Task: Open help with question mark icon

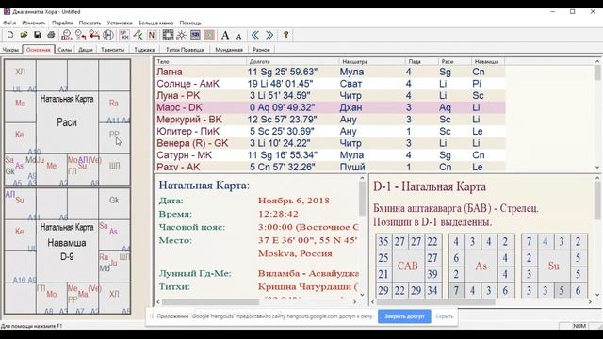Action: (x=285, y=35)
